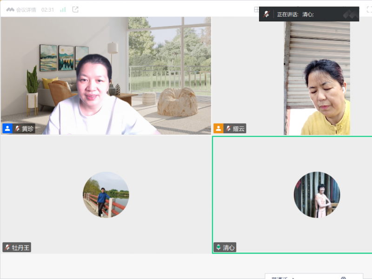372x279 pixels.
Task: Click the orange user icon beside 耀云
Action: pos(218,129)
